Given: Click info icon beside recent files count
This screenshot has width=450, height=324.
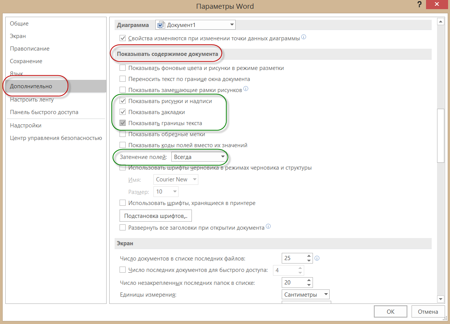Looking at the screenshot, I should [x=317, y=258].
